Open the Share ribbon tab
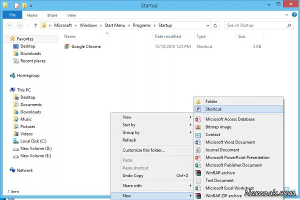 (52, 15)
